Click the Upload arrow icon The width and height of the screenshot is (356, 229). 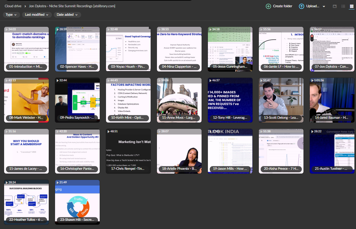coord(301,6)
